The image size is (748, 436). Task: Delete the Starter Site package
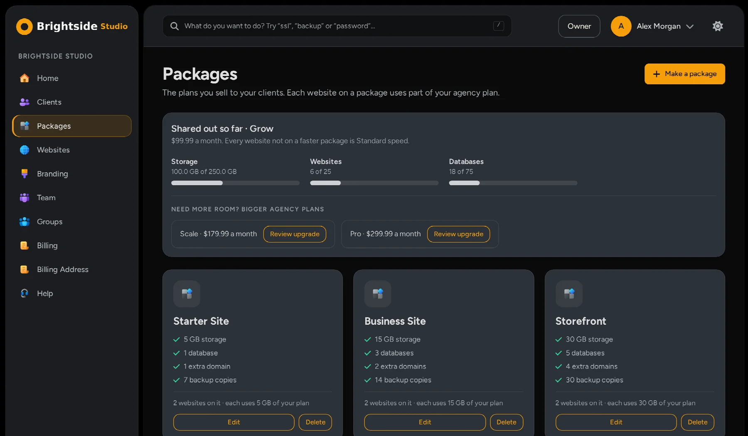point(315,422)
